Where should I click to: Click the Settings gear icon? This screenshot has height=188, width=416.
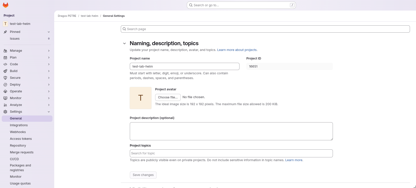(5, 112)
